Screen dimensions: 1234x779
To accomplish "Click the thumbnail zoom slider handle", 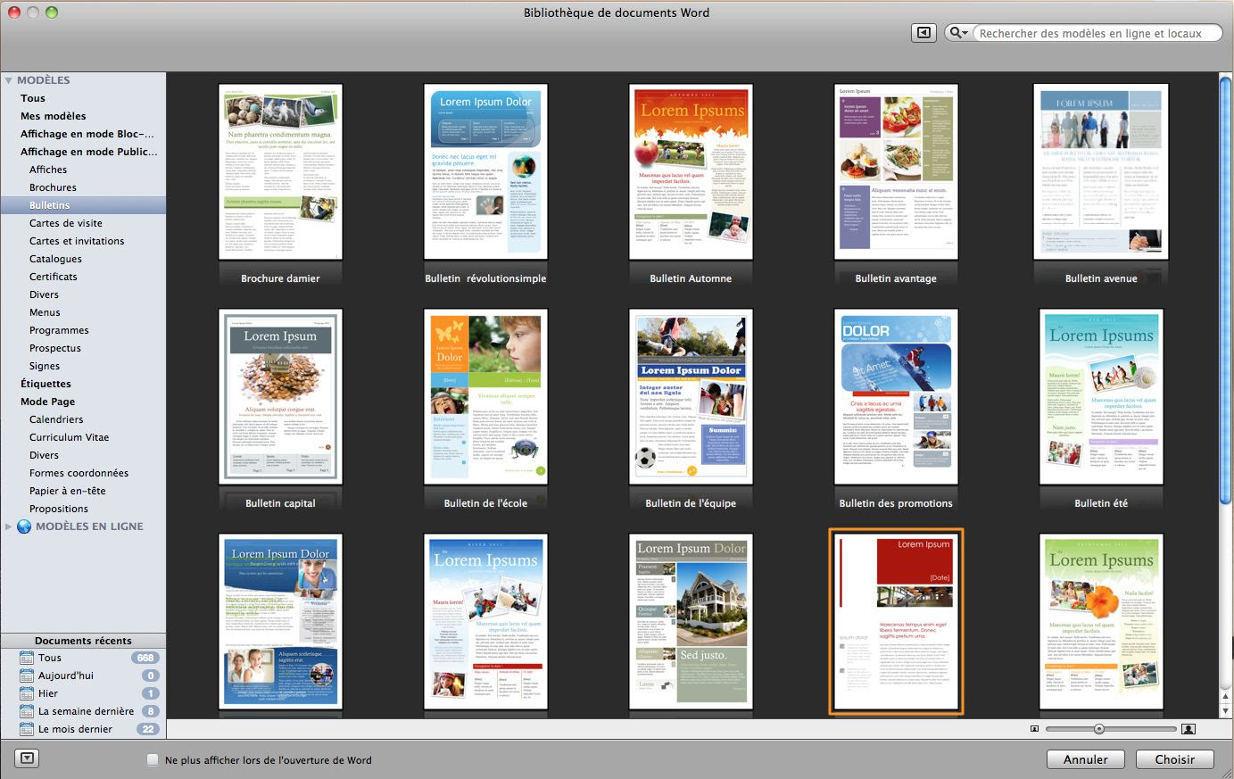I will (1099, 729).
